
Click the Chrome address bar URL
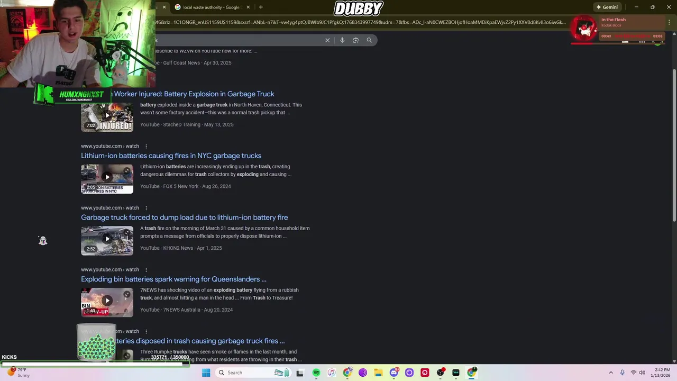click(360, 22)
